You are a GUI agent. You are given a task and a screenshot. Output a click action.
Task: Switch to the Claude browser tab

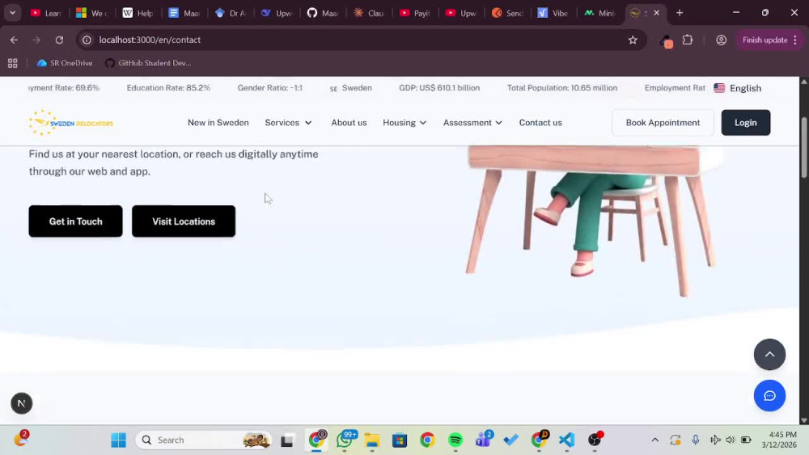pos(369,13)
